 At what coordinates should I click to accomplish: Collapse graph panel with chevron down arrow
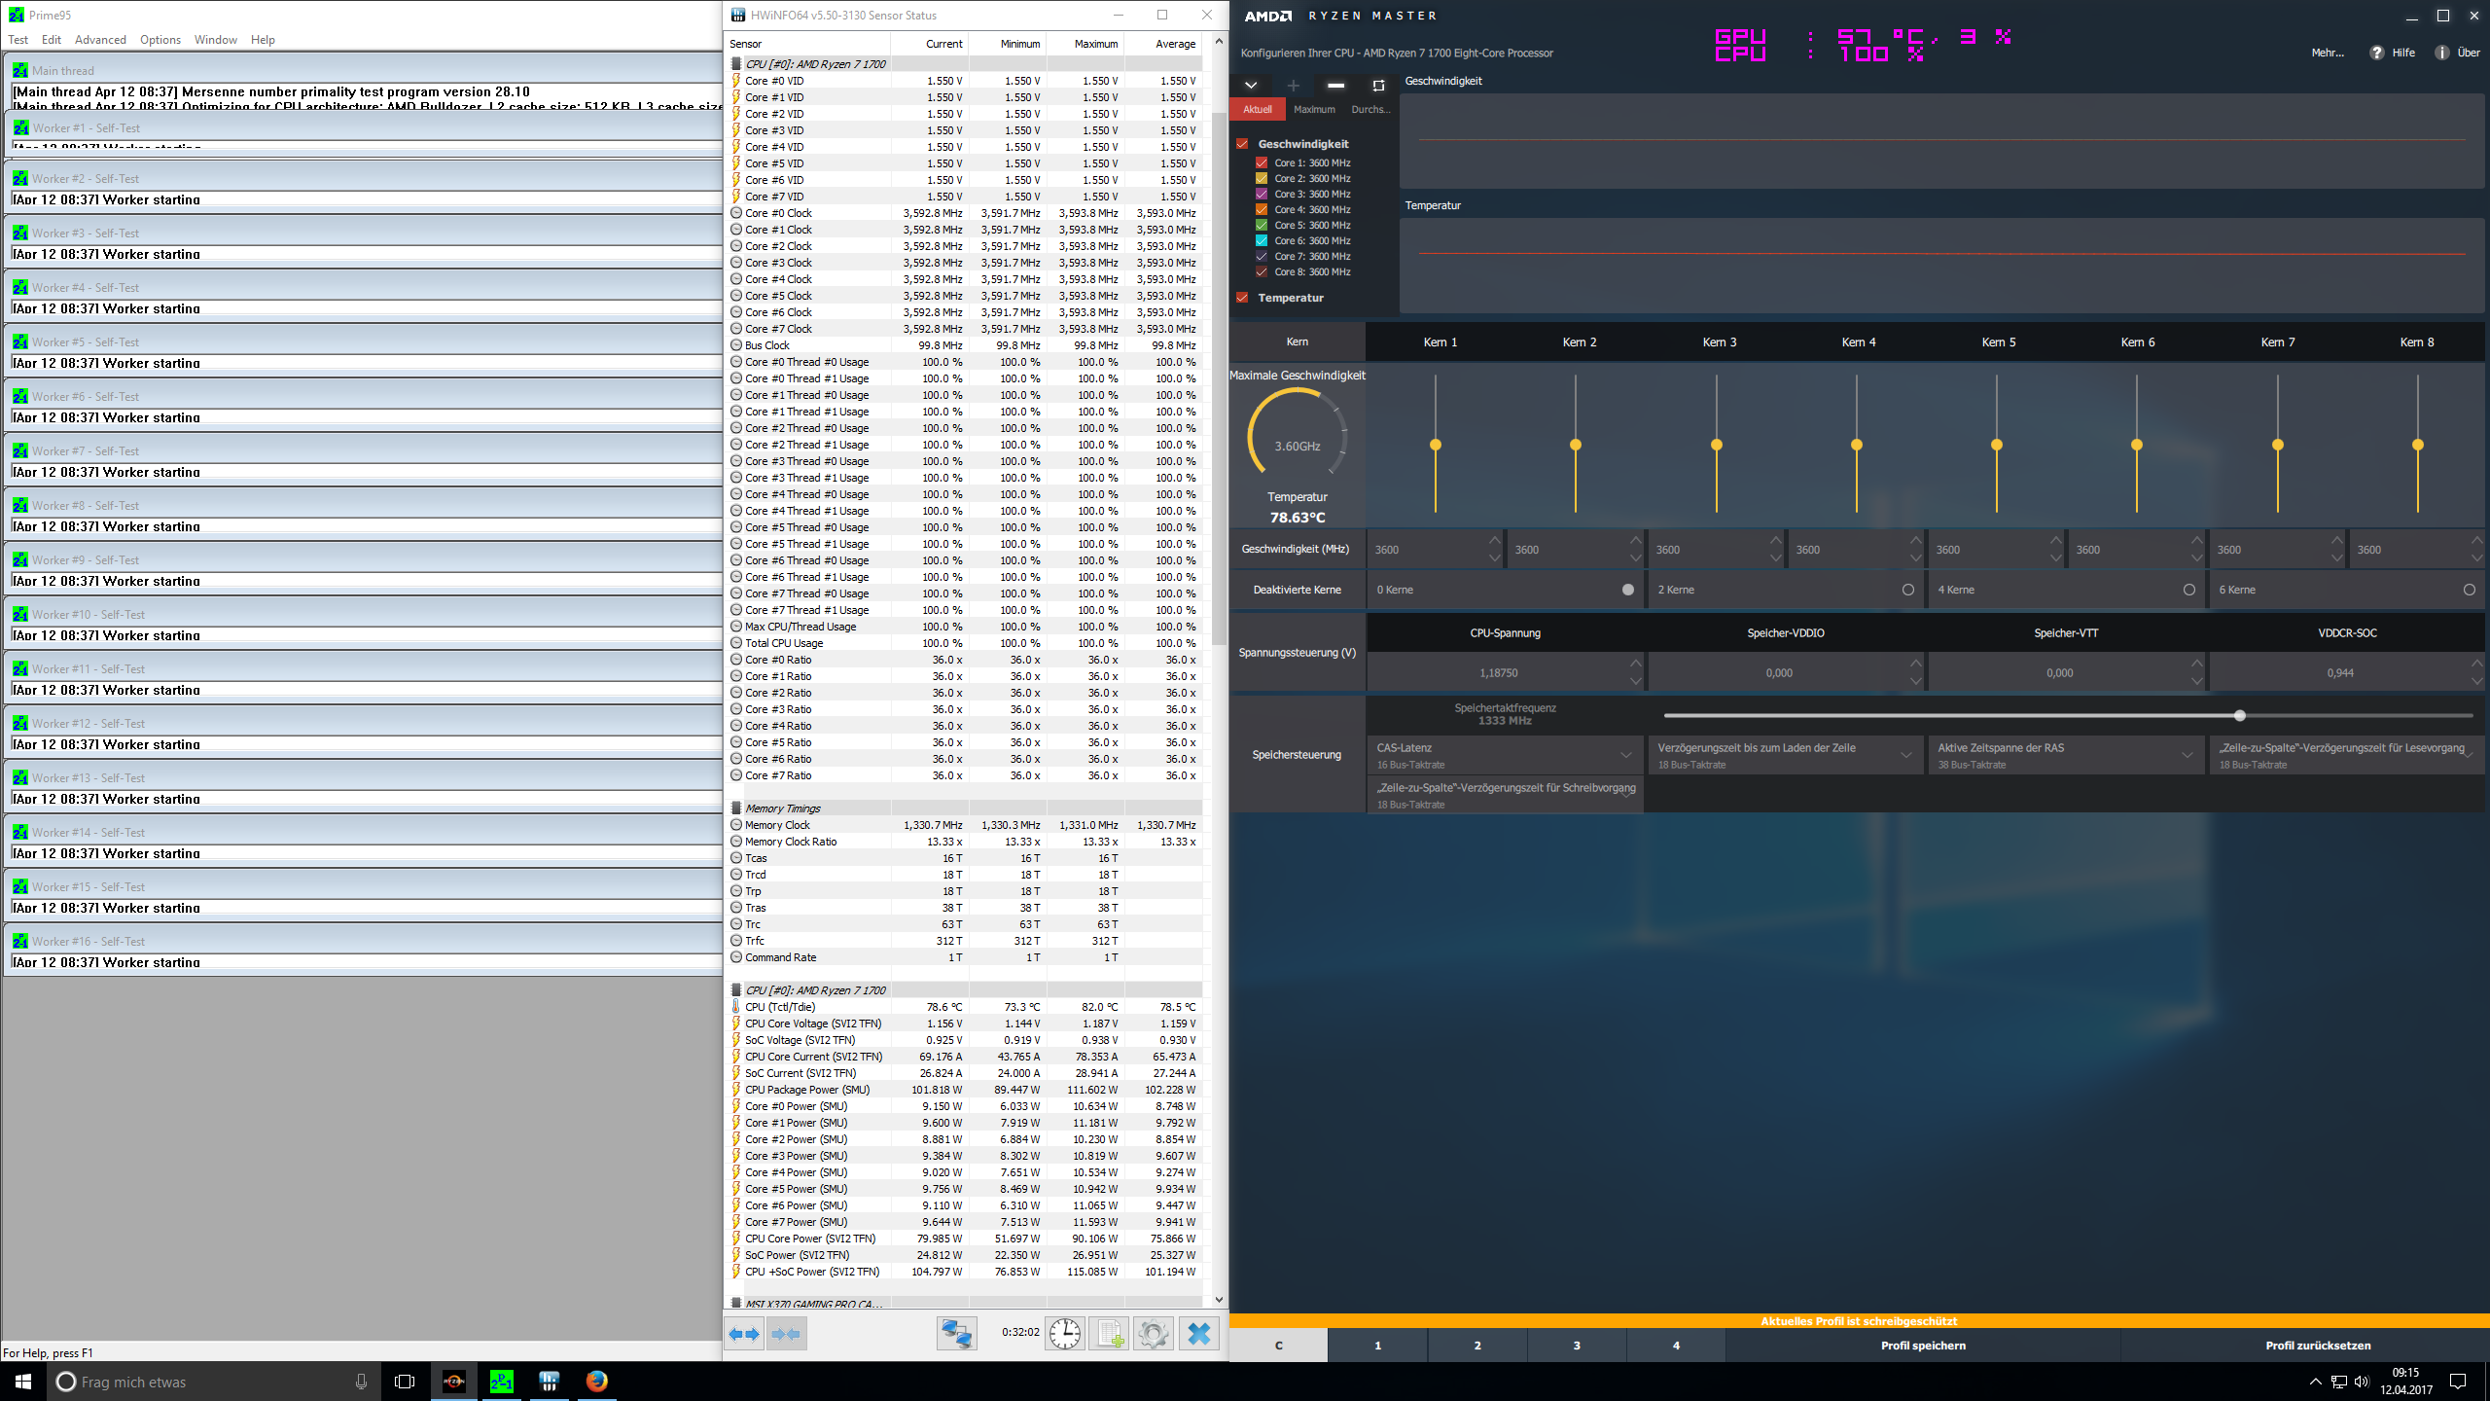point(1251,86)
